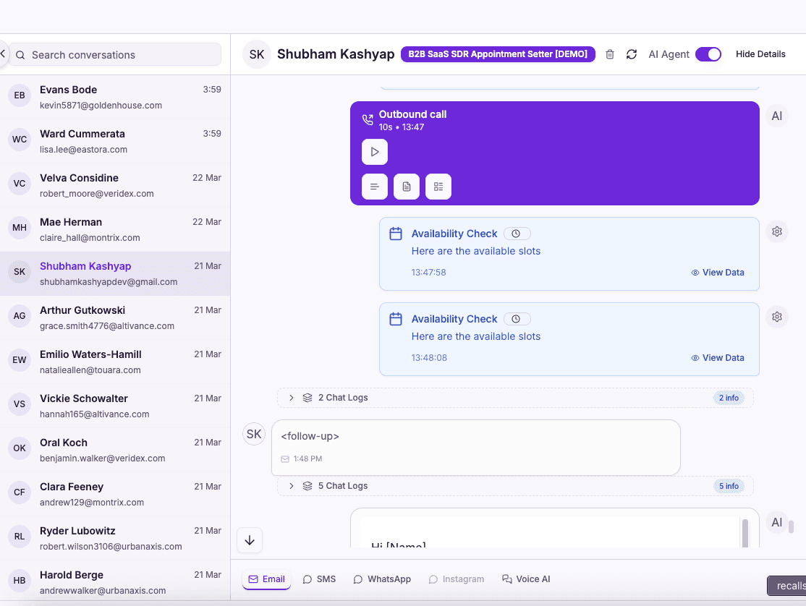Click View Data on first Availability Check
This screenshot has height=606, width=806.
(717, 272)
